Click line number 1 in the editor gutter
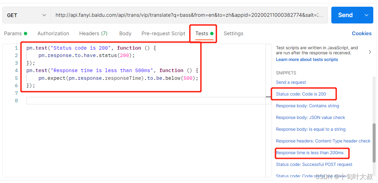378x183 pixels. (x=16, y=48)
